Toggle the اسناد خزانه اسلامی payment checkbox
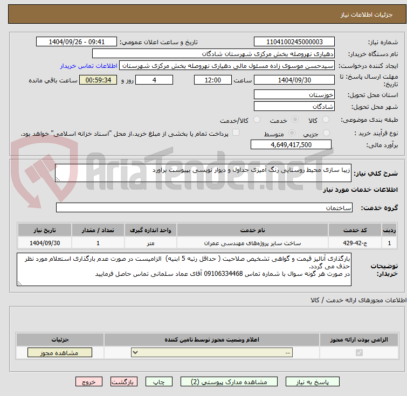 click(236, 133)
